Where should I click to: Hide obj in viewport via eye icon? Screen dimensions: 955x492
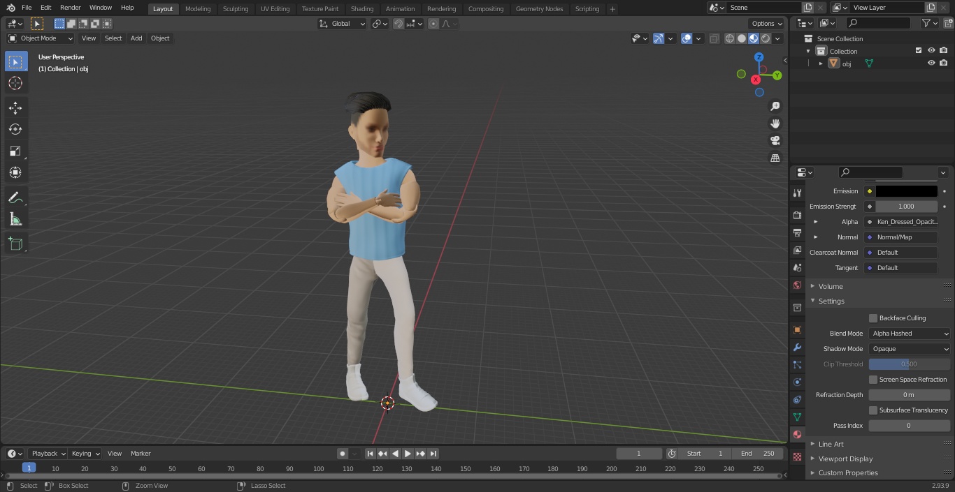click(931, 63)
